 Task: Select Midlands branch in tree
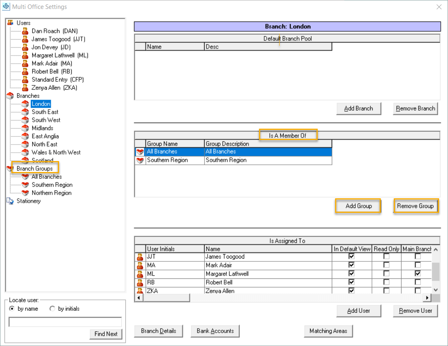tap(42, 128)
